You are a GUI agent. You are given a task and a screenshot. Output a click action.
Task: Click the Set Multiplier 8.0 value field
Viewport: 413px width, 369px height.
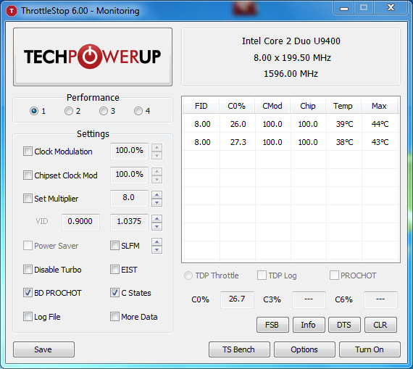click(129, 198)
